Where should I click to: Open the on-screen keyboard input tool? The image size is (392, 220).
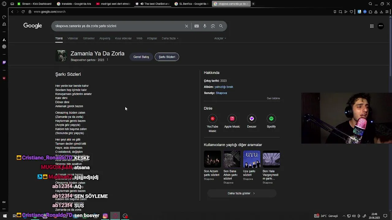coord(197,26)
